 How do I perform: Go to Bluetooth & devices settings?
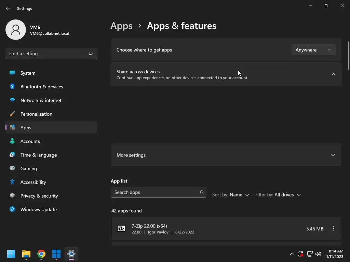click(x=42, y=87)
